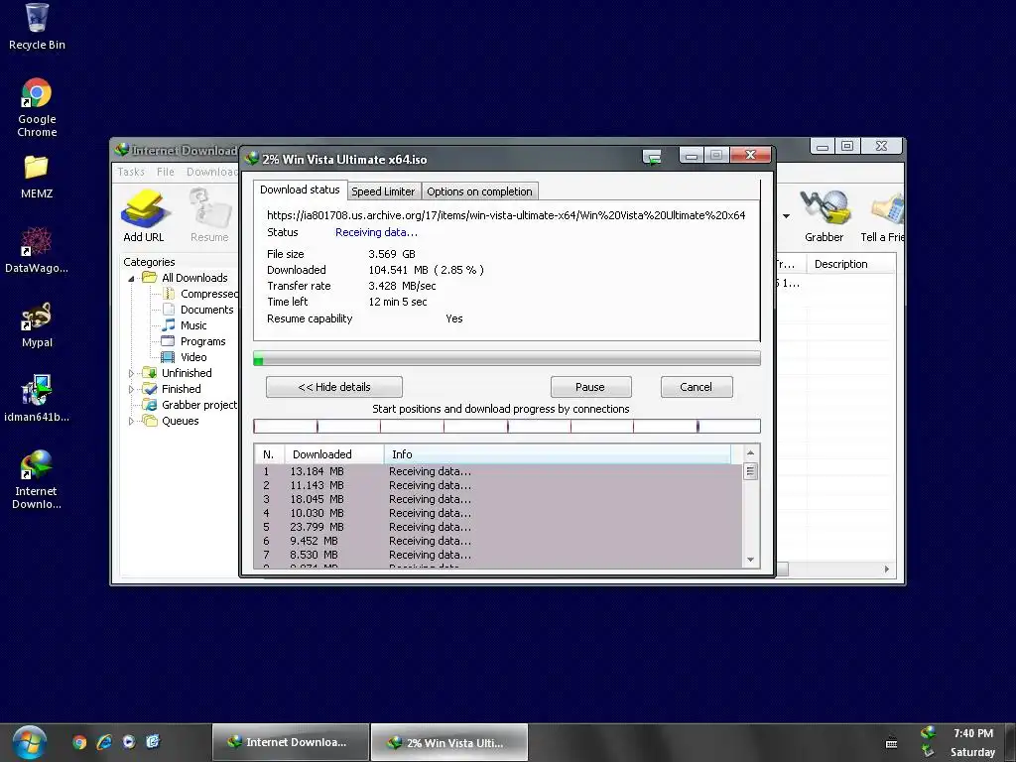Screen dimensions: 1016x762
Task: Select connection row with 13.184 MB
Action: [499, 471]
